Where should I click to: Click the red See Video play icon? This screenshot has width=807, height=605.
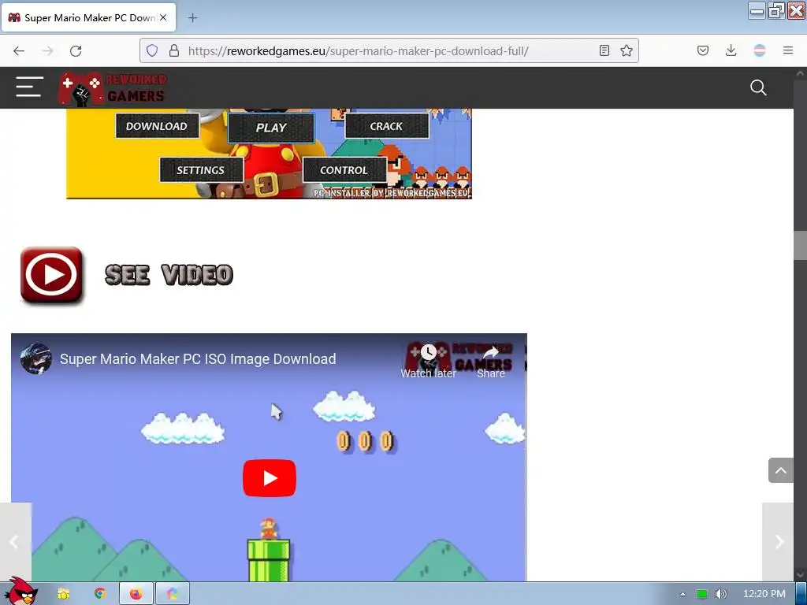click(x=51, y=275)
